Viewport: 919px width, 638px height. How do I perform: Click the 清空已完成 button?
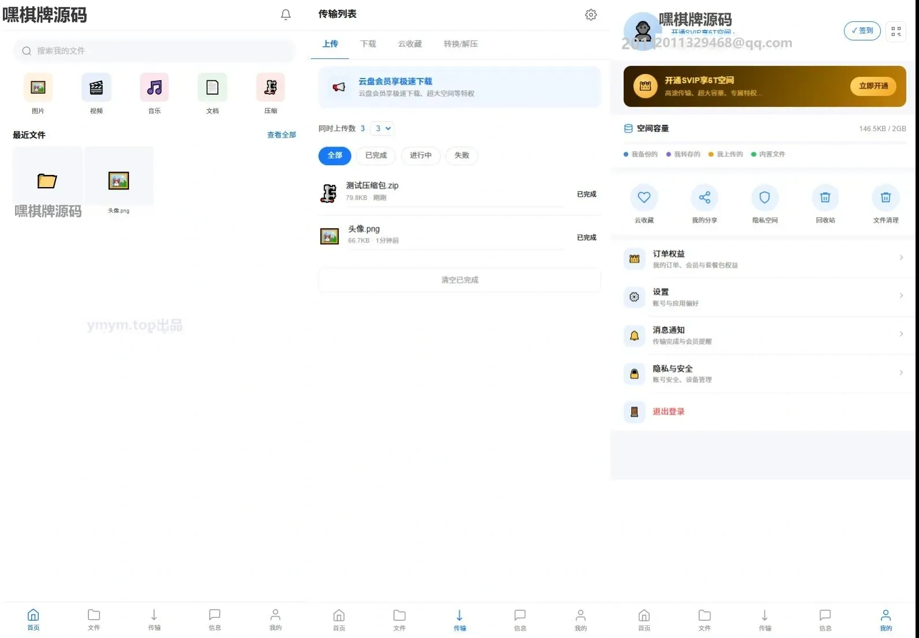coord(459,280)
